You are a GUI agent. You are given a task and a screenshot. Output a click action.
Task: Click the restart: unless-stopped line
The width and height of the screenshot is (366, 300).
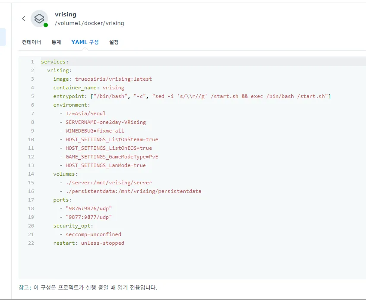(89, 243)
